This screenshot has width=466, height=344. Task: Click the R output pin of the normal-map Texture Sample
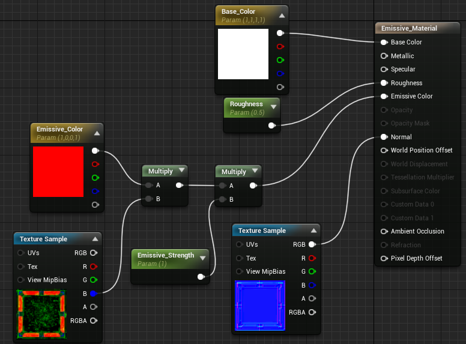(x=312, y=258)
